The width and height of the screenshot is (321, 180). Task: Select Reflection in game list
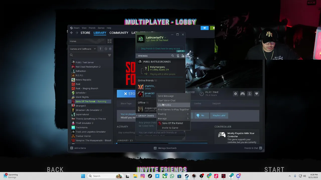81,71
